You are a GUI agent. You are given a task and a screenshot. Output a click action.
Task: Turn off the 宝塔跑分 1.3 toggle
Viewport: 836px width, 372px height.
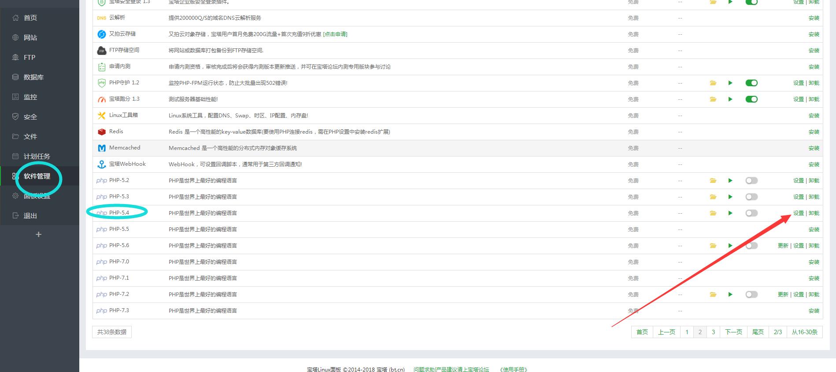pyautogui.click(x=751, y=99)
